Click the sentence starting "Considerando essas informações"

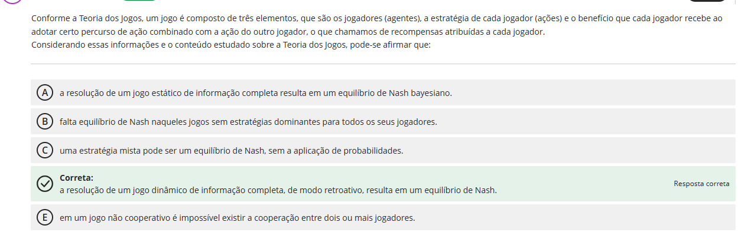231,45
